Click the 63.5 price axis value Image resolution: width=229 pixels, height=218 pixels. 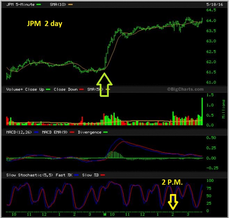[211, 31]
